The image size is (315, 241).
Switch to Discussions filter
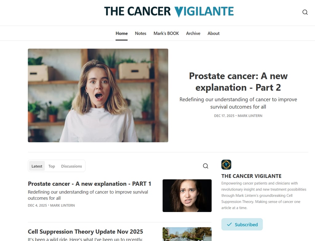click(x=71, y=166)
